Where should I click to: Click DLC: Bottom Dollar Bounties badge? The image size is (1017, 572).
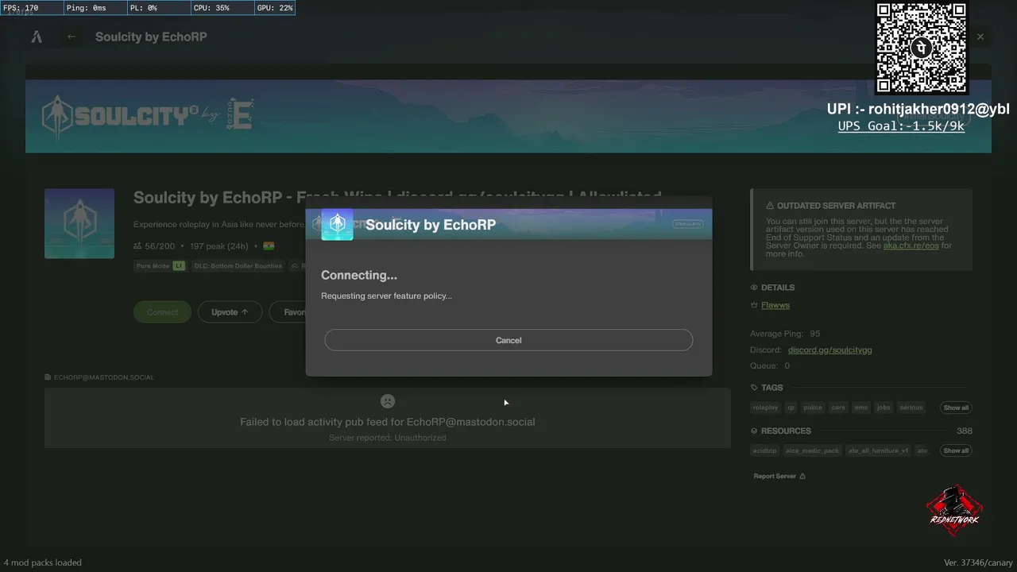pos(239,266)
